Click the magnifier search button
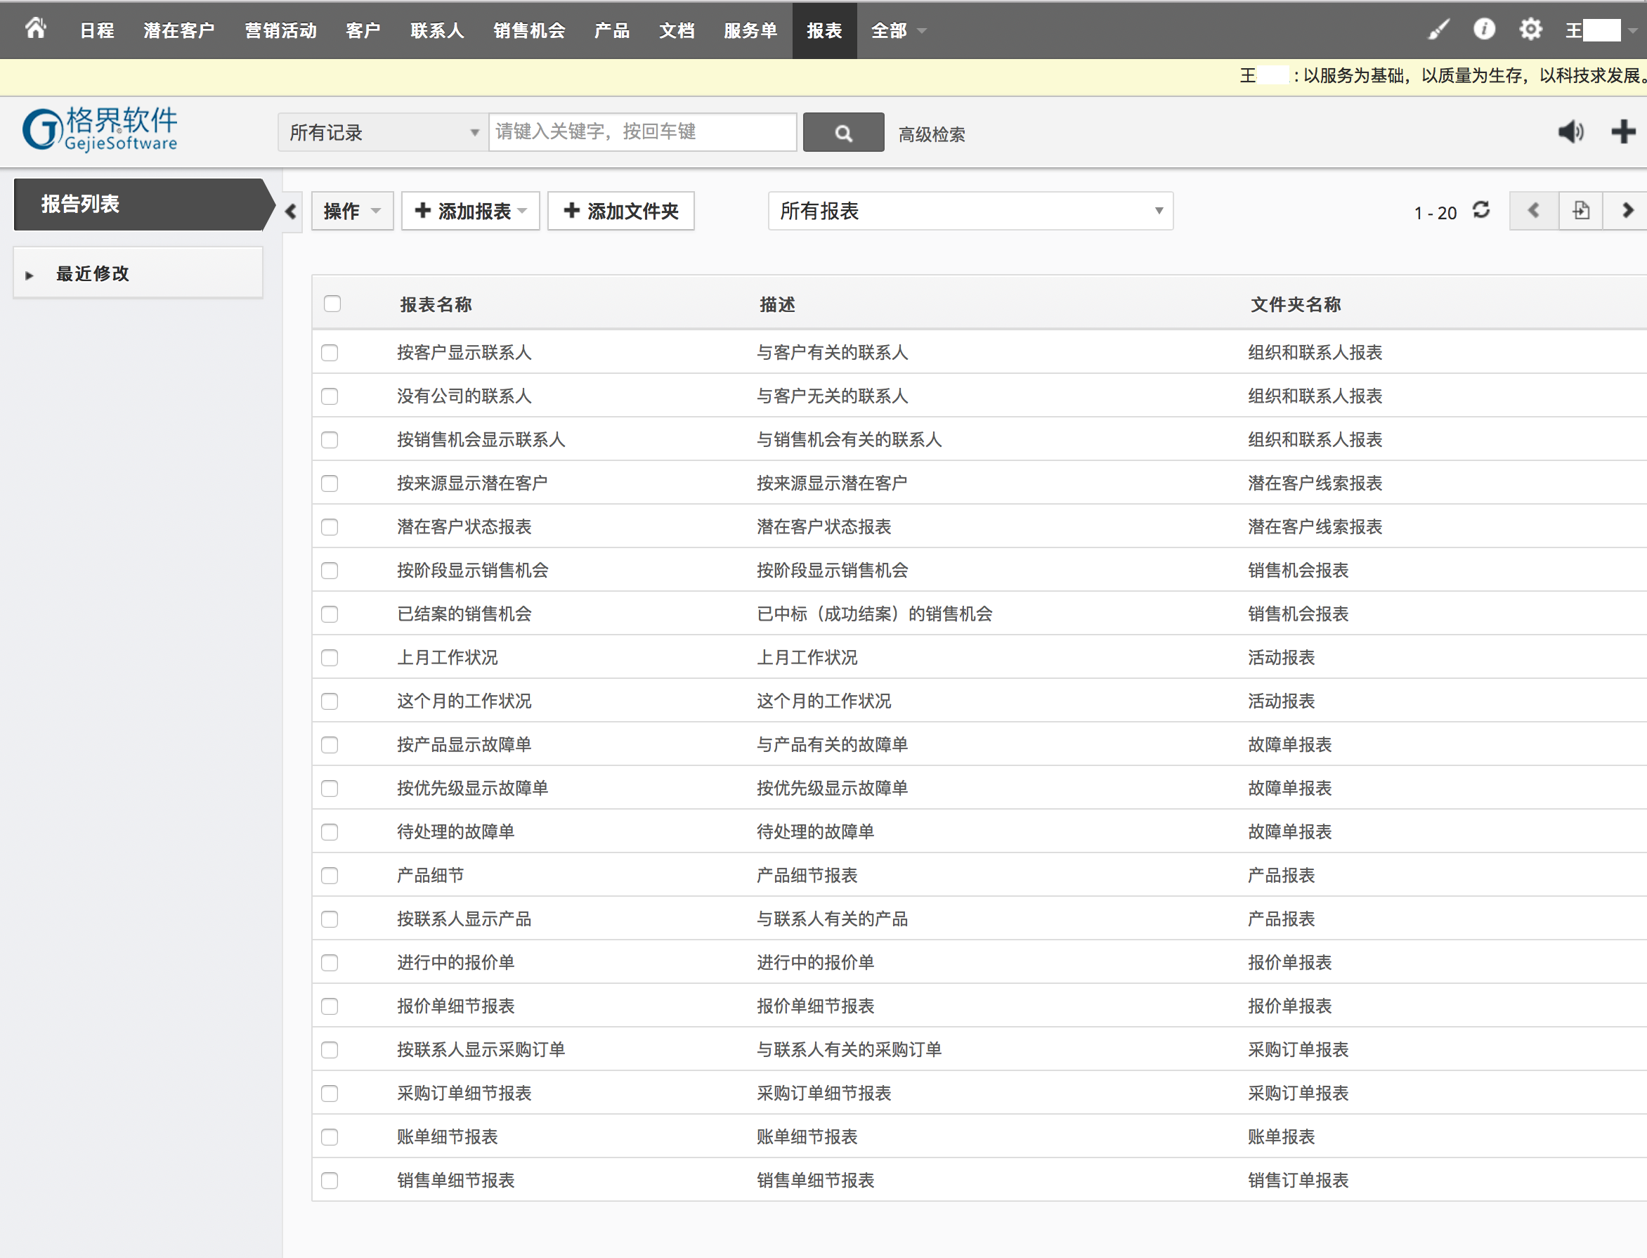1647x1258 pixels. (843, 134)
